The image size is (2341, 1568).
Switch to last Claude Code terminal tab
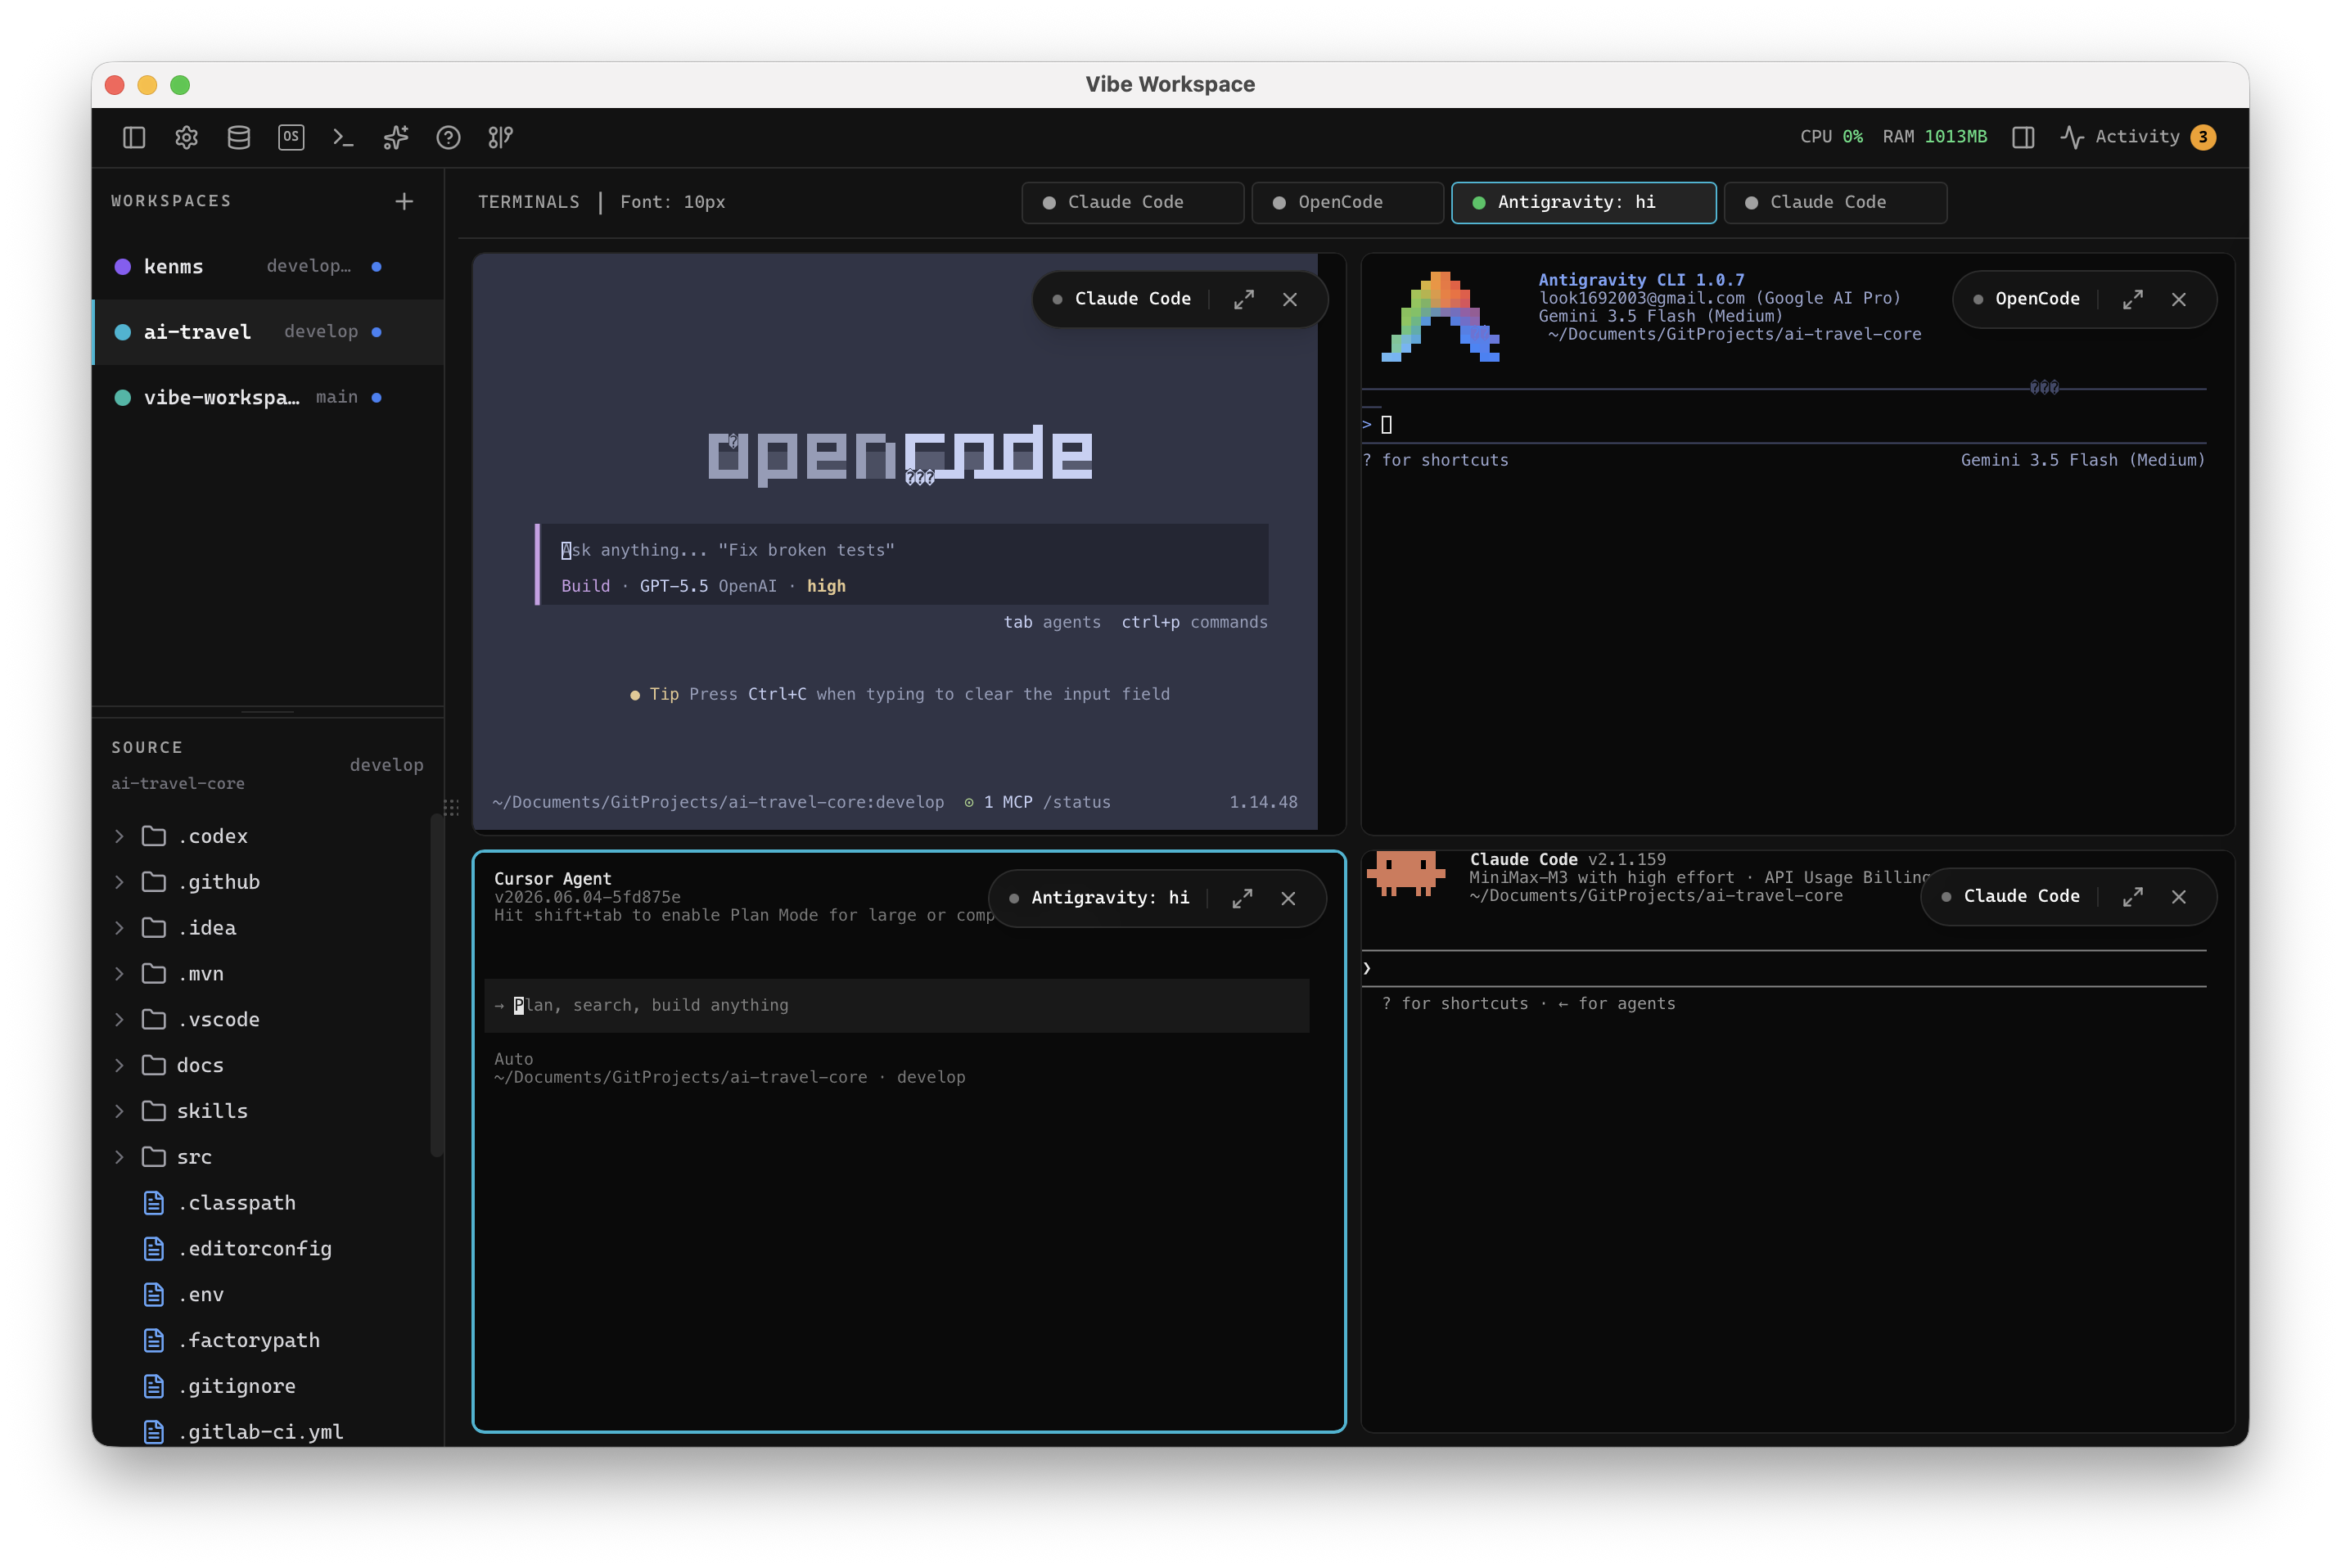1834,202
